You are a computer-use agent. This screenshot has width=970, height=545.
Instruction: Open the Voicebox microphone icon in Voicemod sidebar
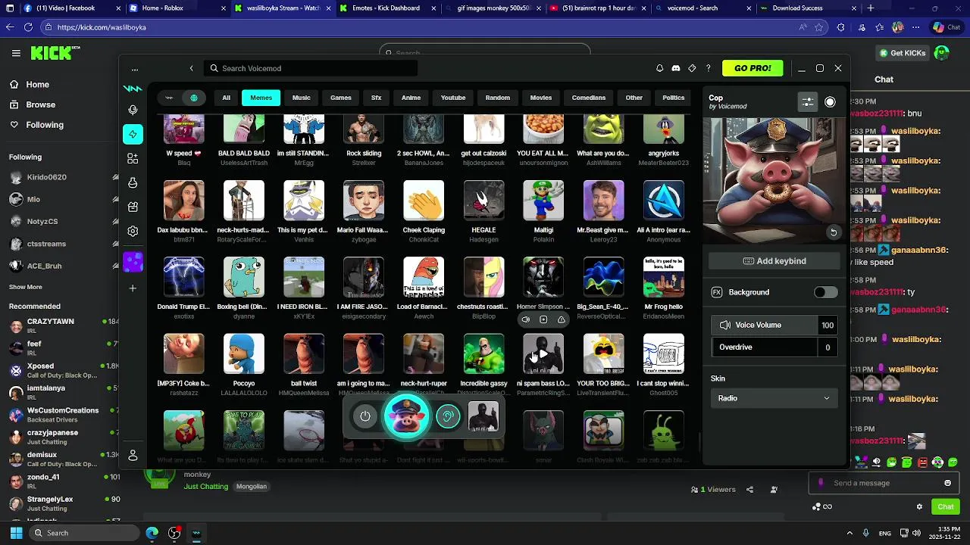tap(133, 110)
